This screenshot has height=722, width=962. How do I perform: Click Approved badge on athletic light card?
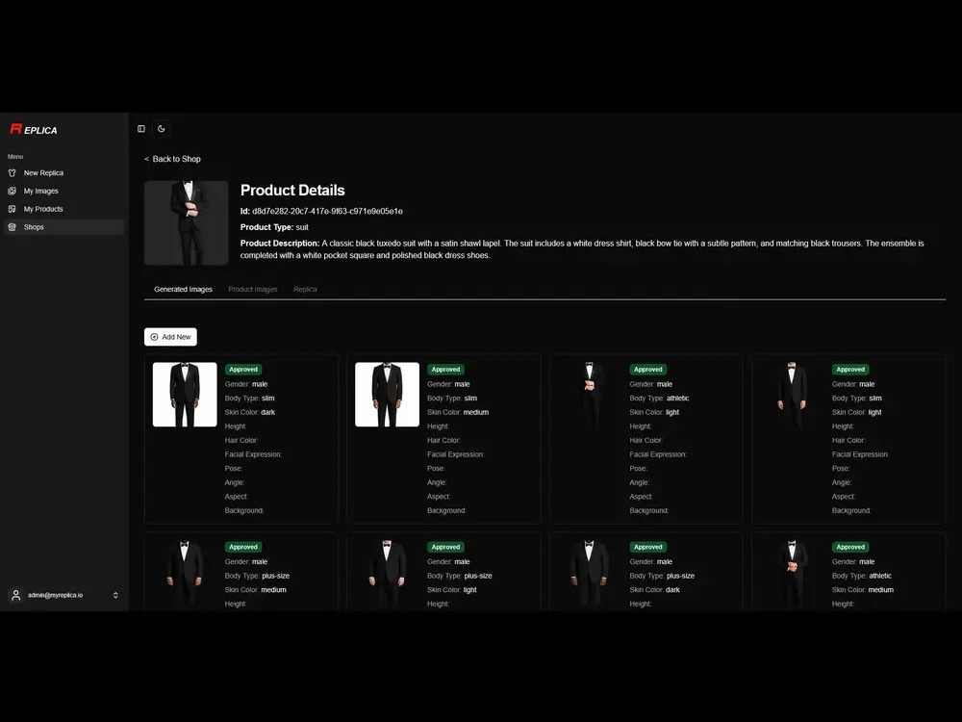pos(648,370)
